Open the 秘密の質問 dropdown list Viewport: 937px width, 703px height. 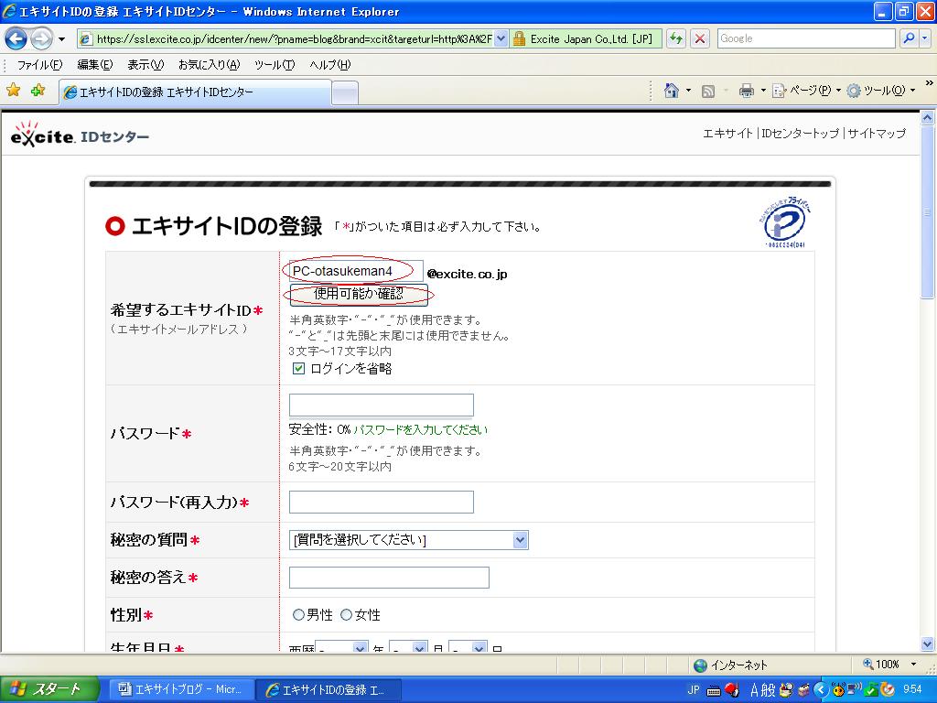click(409, 540)
